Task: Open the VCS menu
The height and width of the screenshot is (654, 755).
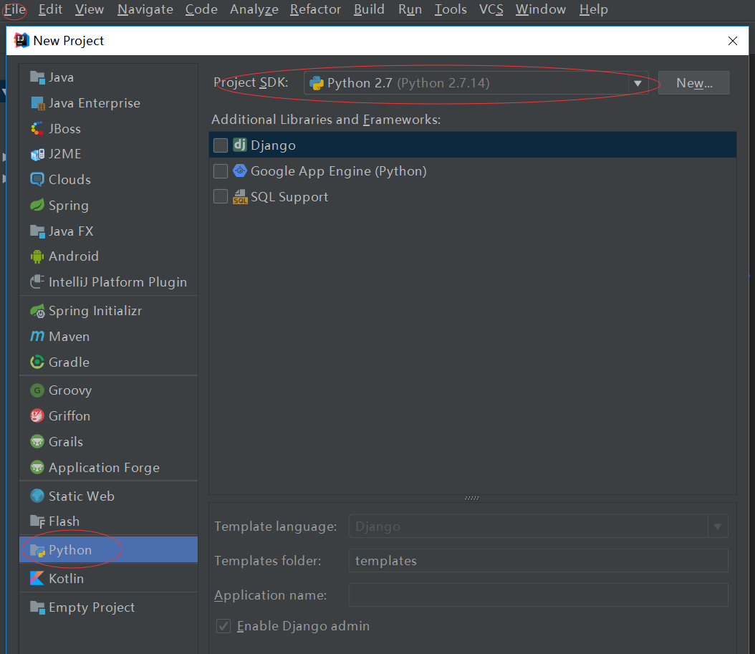Action: pos(491,9)
